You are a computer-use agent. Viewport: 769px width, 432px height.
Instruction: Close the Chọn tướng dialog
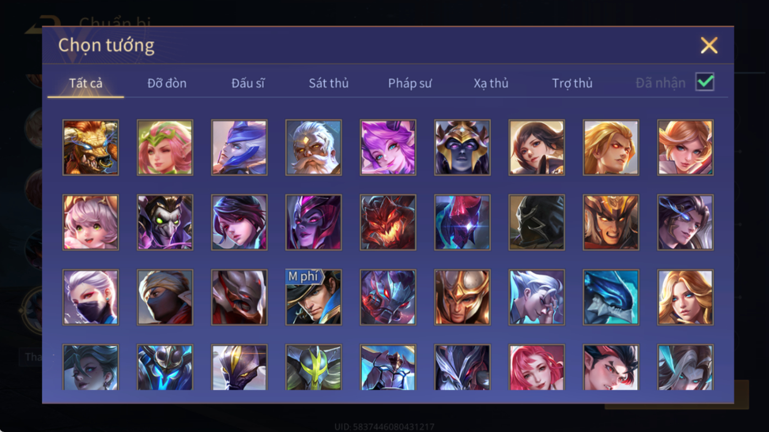click(x=709, y=45)
